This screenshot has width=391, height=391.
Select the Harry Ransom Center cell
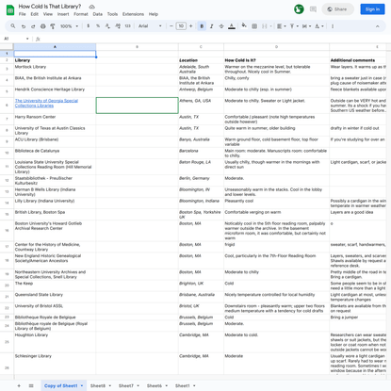(x=55, y=120)
